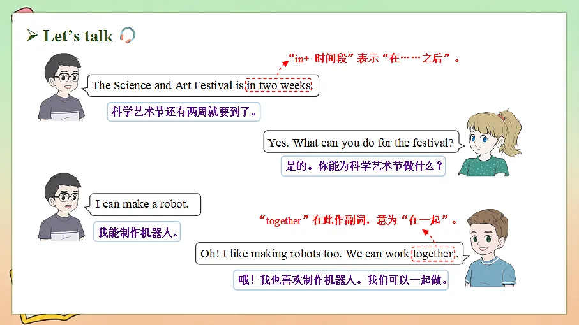
Task: Click the translation '我能制作机器人。'
Action: [137, 232]
